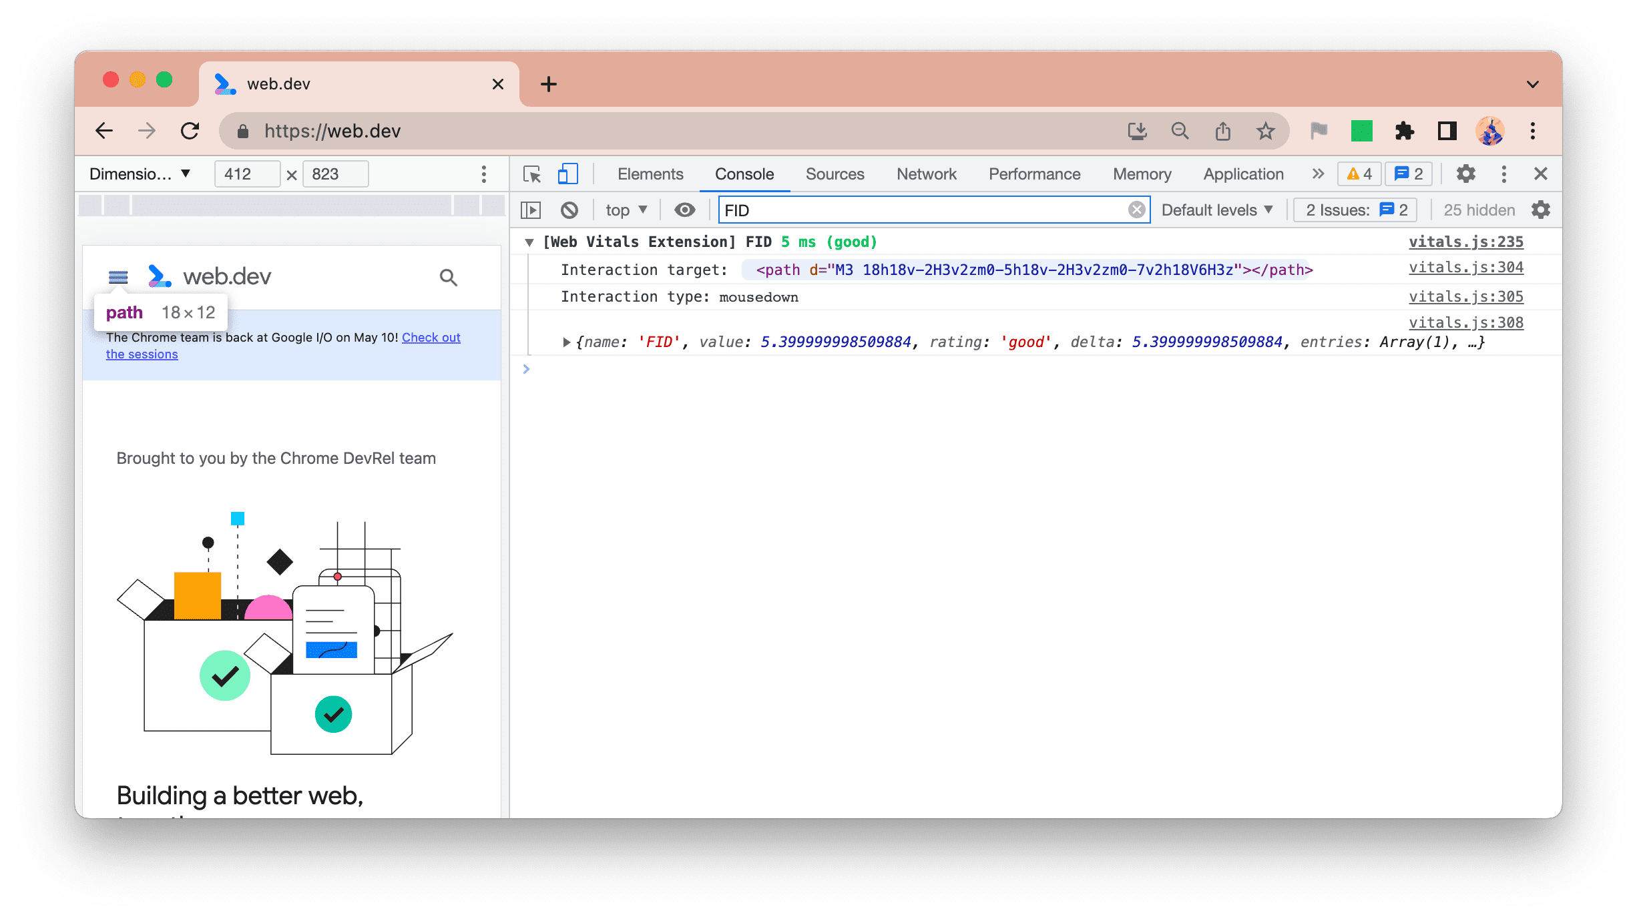
Task: Click the eye/visibility filter icon in console
Action: (x=684, y=210)
